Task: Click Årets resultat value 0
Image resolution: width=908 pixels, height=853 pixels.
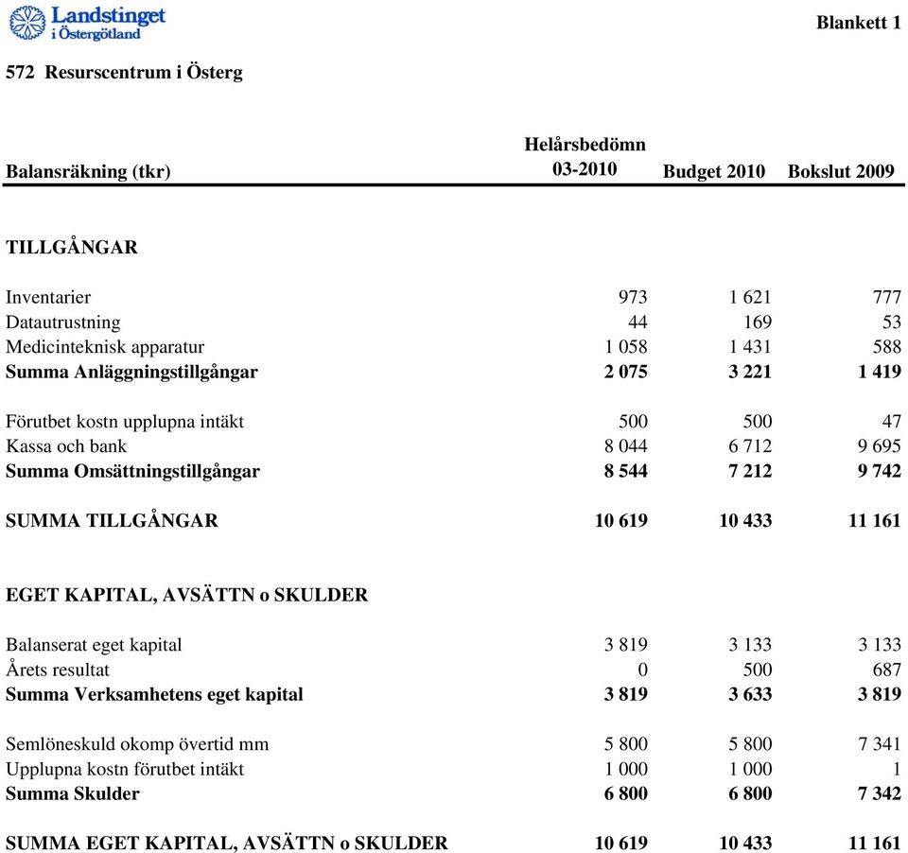Action: (x=643, y=670)
